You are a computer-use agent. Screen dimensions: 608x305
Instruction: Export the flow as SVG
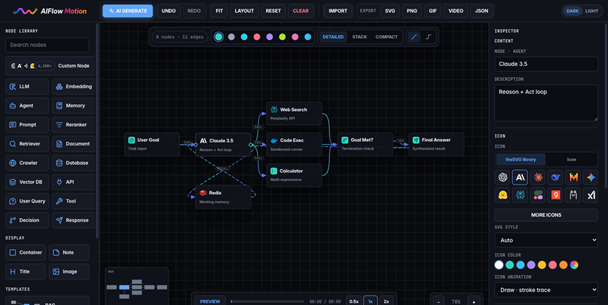pyautogui.click(x=390, y=11)
